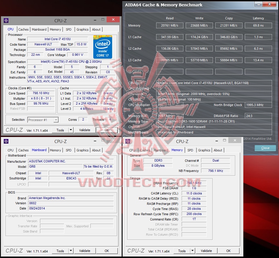
Task: Click North Bridge Clock 1995.3 MHz value
Action: pyautogui.click(x=258, y=105)
